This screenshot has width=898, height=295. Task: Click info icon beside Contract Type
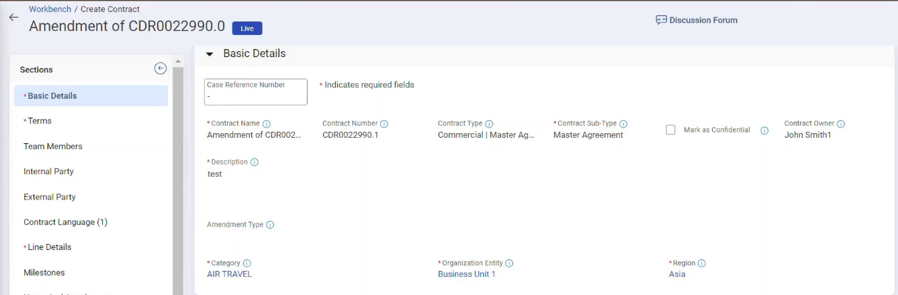tap(489, 124)
